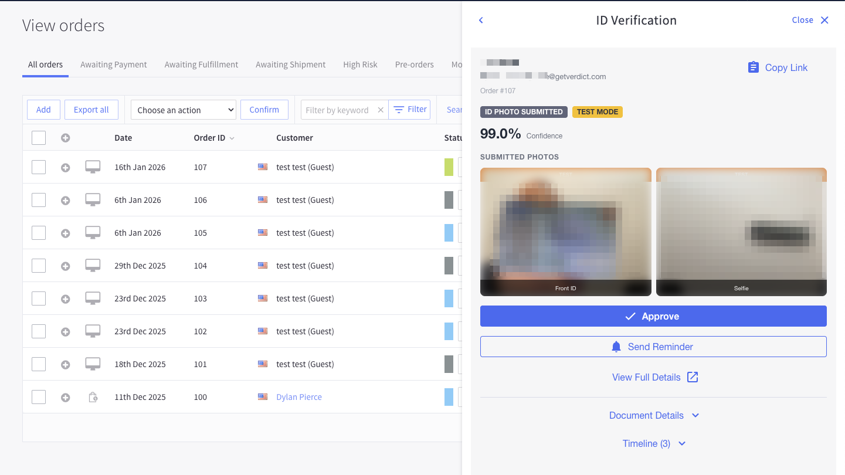Switch to the High Risk tab
This screenshot has width=845, height=475.
click(360, 65)
